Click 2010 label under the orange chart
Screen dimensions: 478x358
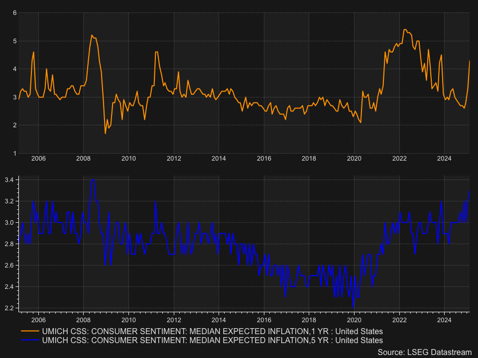pos(128,158)
